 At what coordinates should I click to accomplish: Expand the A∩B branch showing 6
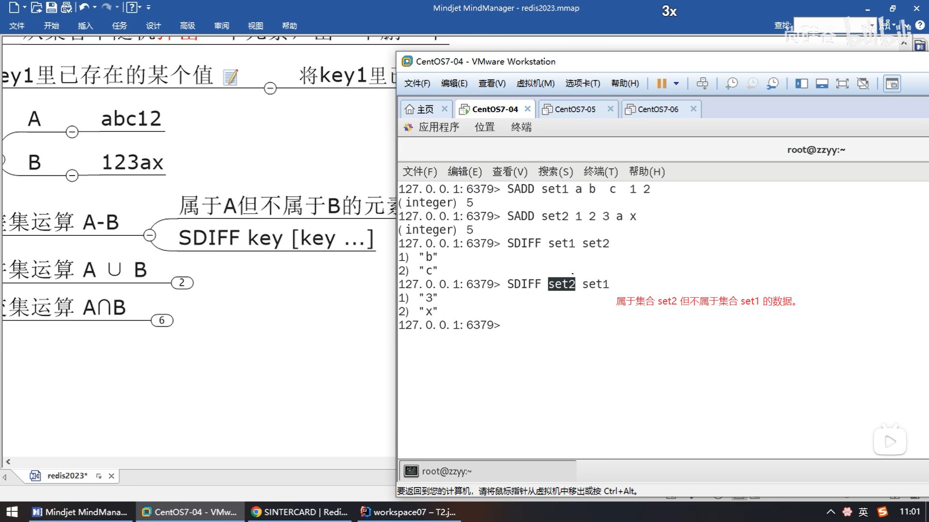[162, 320]
